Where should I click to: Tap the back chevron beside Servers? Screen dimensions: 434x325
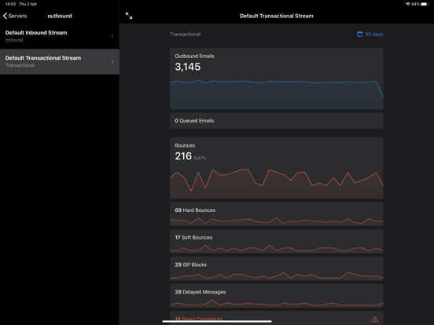click(x=5, y=16)
